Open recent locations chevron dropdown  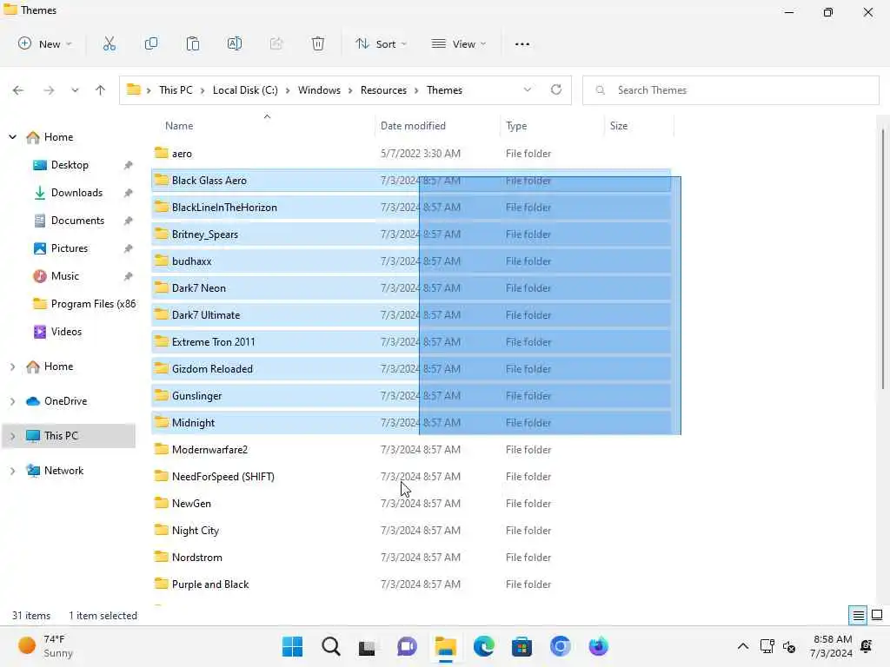click(75, 90)
